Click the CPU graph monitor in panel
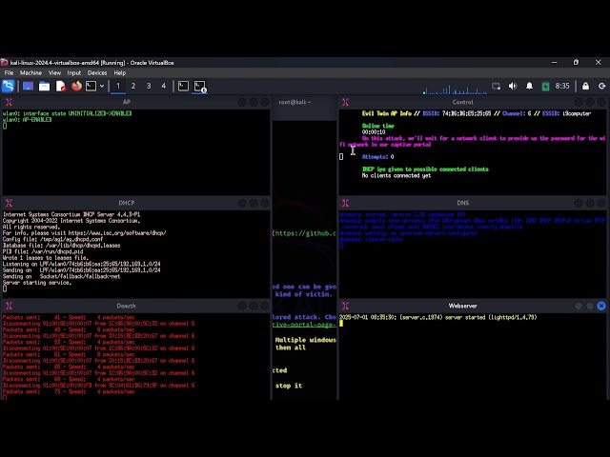Image resolution: width=610 pixels, height=457 pixels. (455, 89)
